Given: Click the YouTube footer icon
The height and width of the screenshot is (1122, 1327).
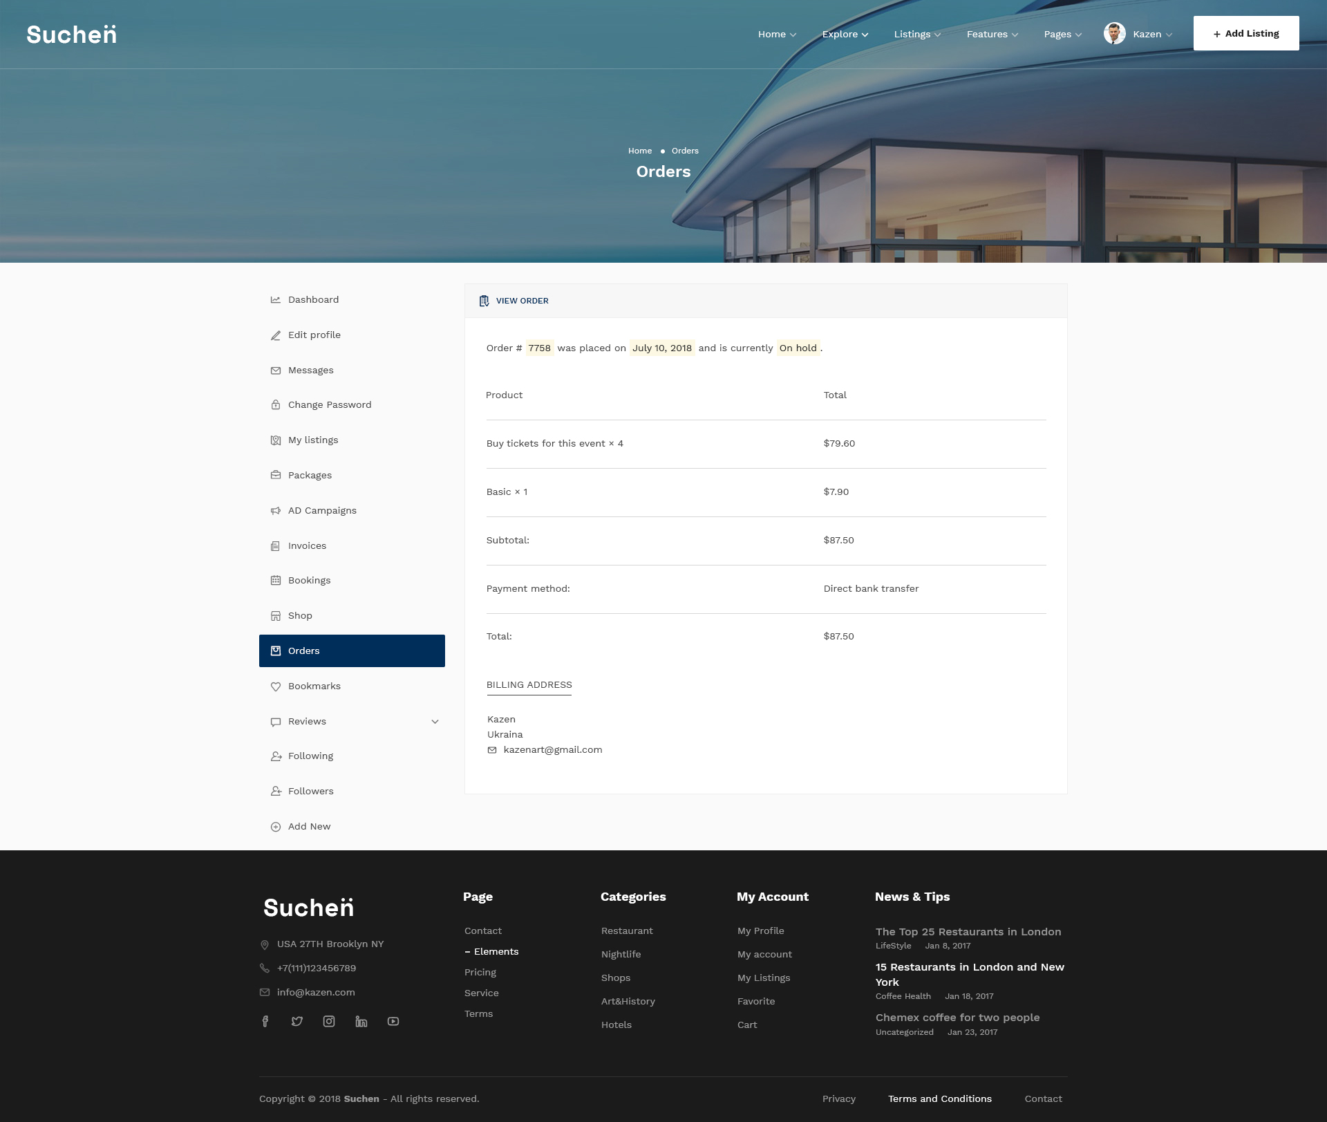Looking at the screenshot, I should (393, 1022).
